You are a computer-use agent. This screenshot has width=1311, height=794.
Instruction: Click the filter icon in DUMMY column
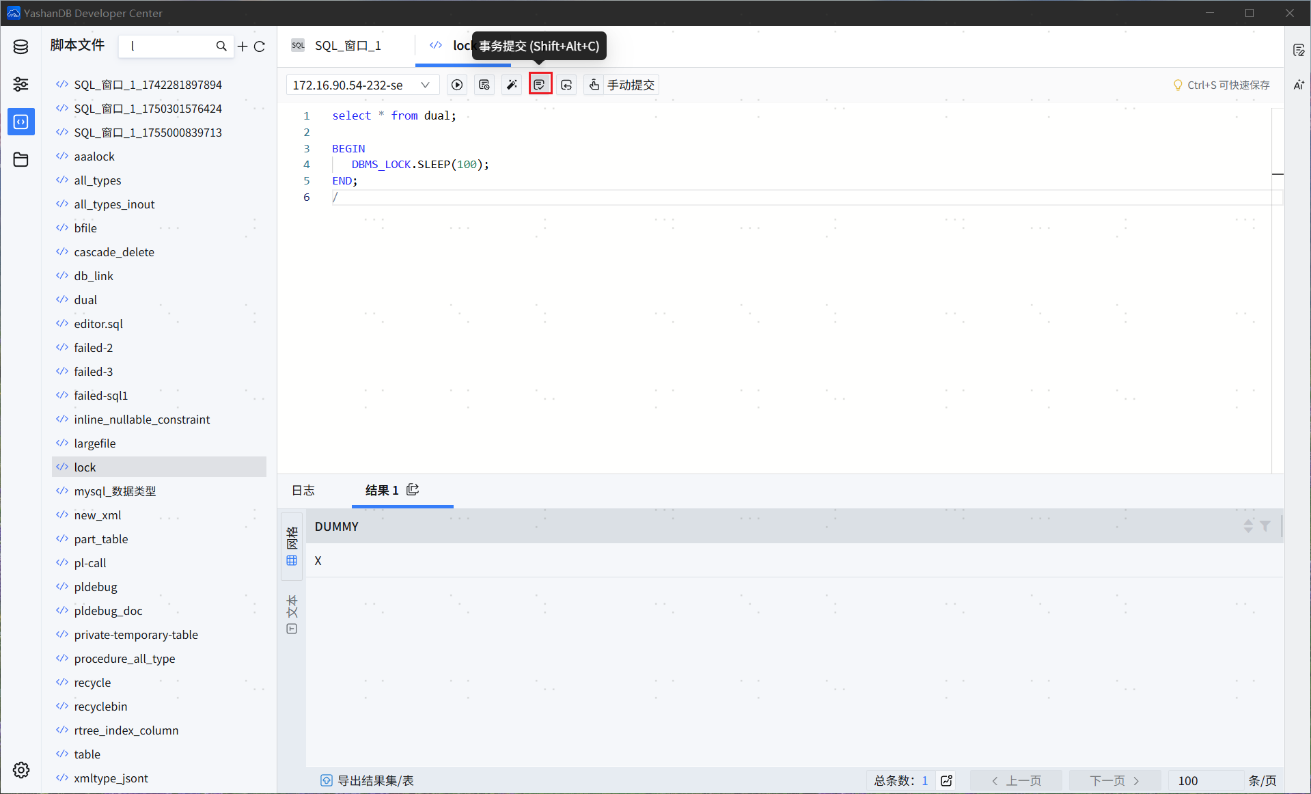[1265, 526]
